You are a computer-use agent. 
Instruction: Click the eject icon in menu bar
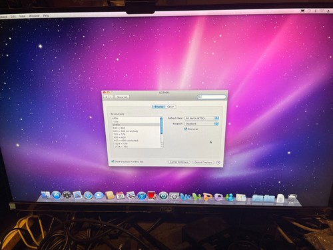[x=328, y=11]
